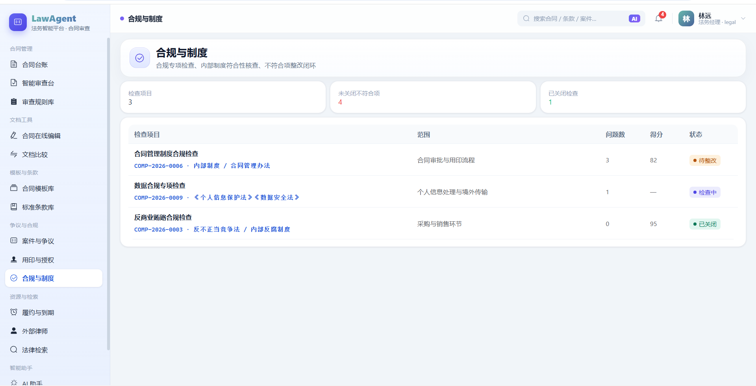Screen dimensions: 756x386
Task: Click the 状态 column header
Action: click(696, 134)
